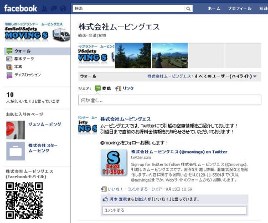Open 河本 宣敬 liker profile link
The width and height of the screenshot is (268, 223).
point(118,199)
